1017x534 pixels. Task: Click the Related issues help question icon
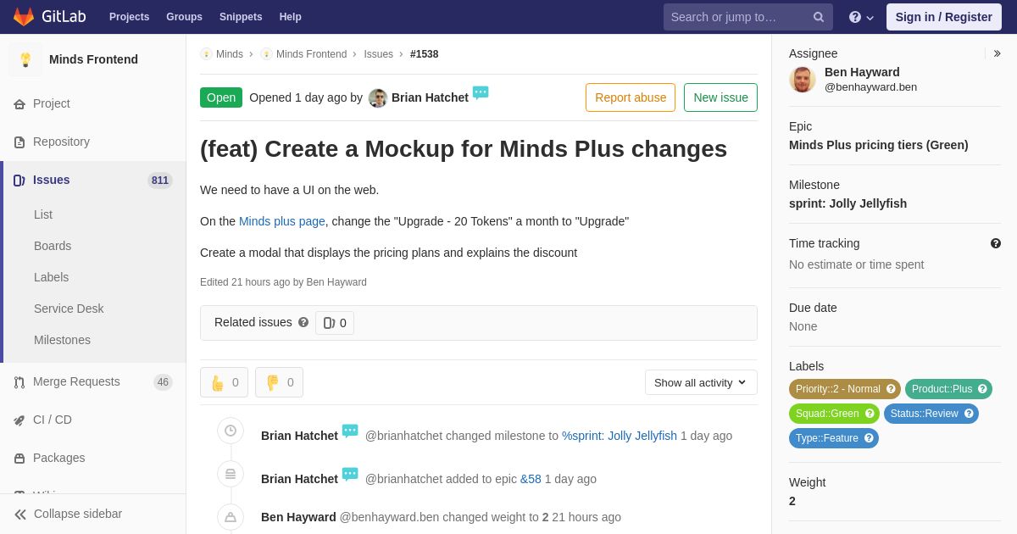303,322
